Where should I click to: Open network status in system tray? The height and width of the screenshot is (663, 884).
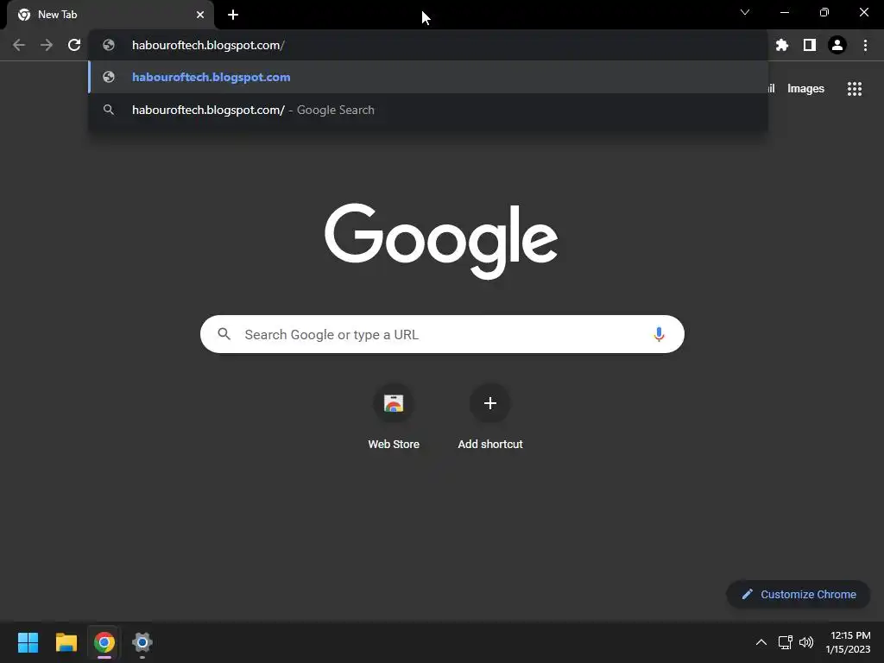point(785,642)
